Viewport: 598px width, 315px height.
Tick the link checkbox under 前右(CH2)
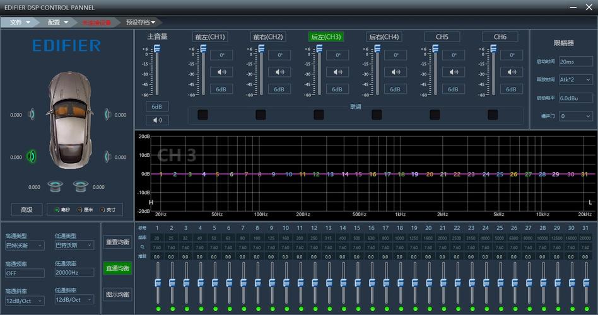261,115
